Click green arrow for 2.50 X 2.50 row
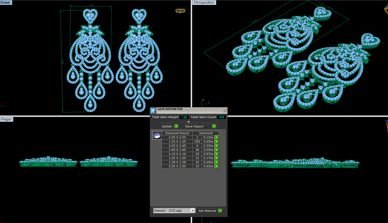Image resolution: width=388 pixels, height=223 pixels. pyautogui.click(x=216, y=137)
